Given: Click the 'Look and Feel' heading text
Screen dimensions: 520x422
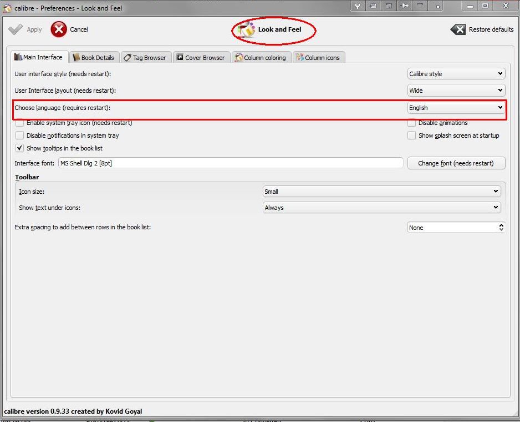Looking at the screenshot, I should [x=279, y=29].
